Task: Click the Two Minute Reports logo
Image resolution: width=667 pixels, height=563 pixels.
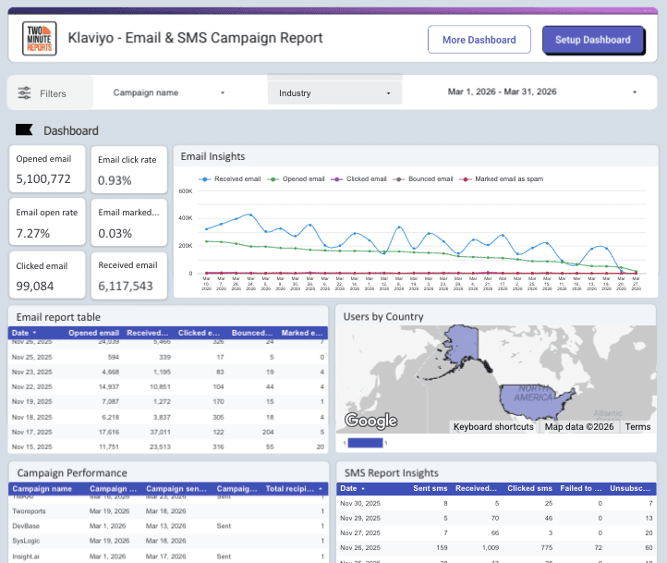Action: point(39,38)
